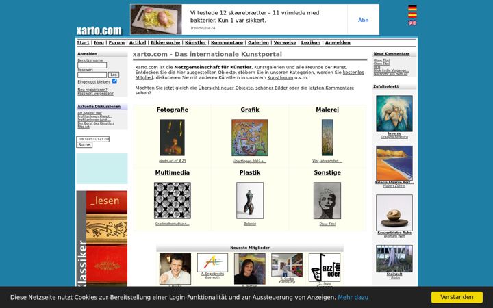The width and height of the screenshot is (493, 308).
Task: Open the Plastik category heading
Action: point(250,172)
